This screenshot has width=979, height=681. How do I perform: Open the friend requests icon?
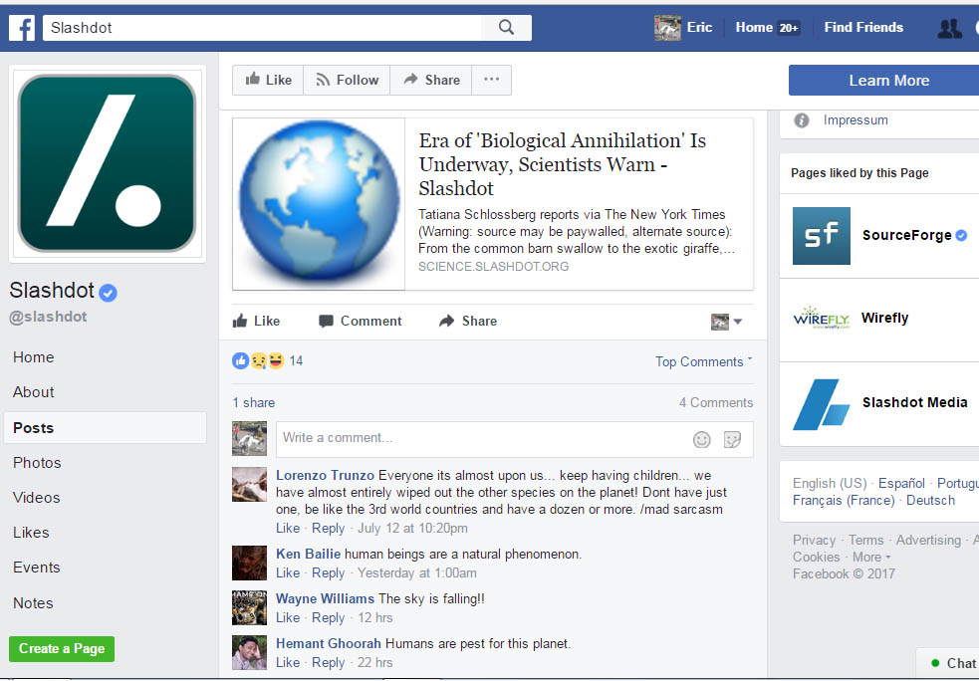[950, 28]
